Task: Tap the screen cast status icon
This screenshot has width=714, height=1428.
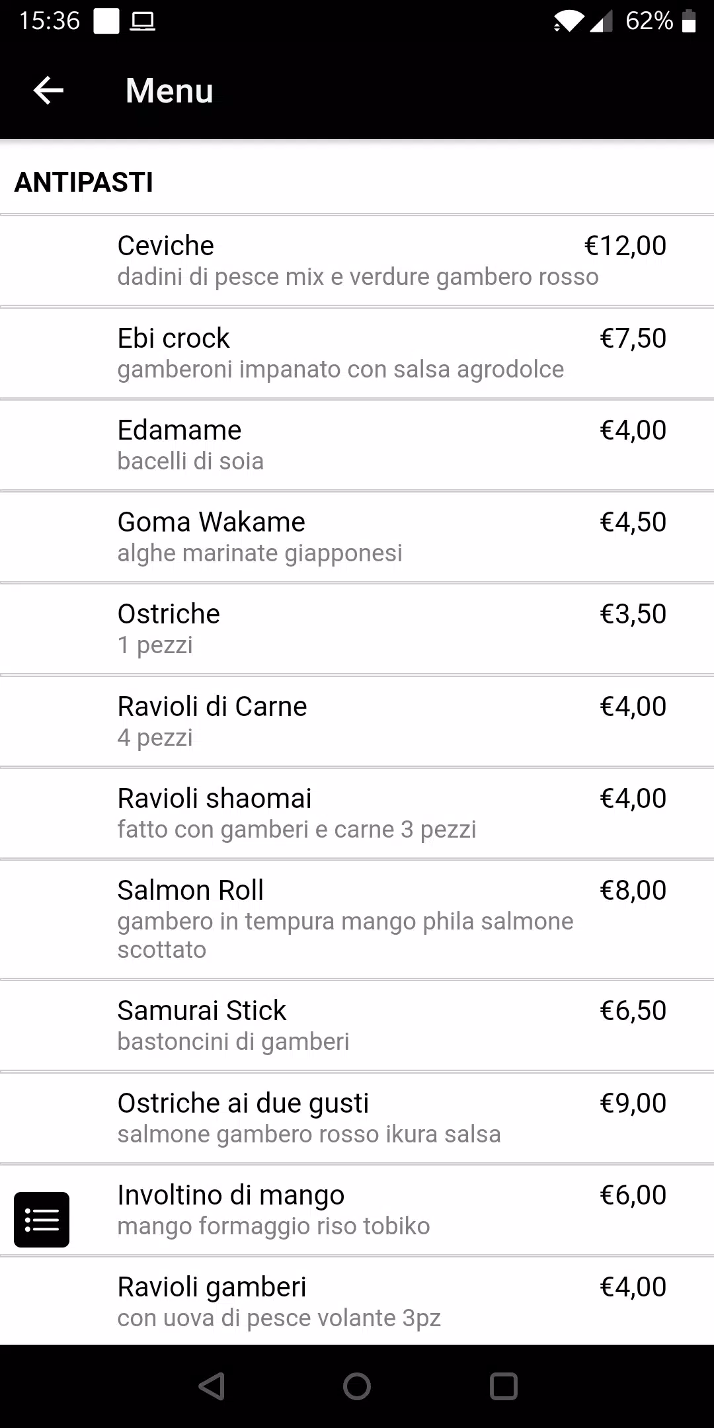Action: pos(142,22)
